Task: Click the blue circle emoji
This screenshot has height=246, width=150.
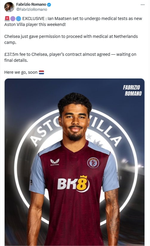Action: [18, 19]
